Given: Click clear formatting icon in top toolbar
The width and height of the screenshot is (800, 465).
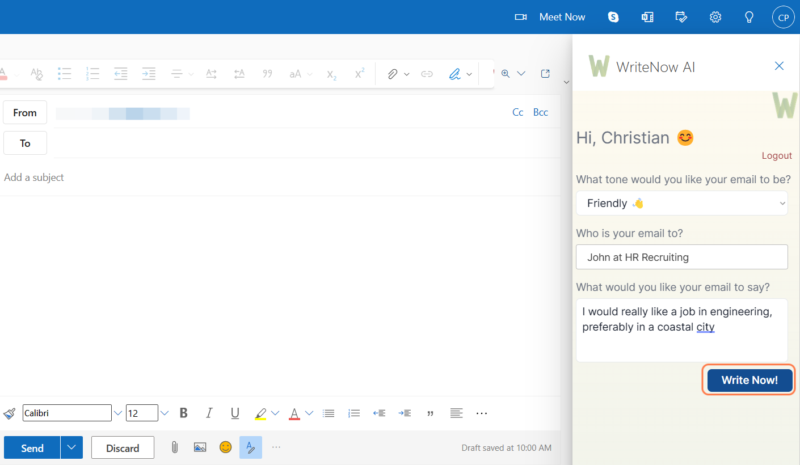Looking at the screenshot, I should [x=37, y=74].
